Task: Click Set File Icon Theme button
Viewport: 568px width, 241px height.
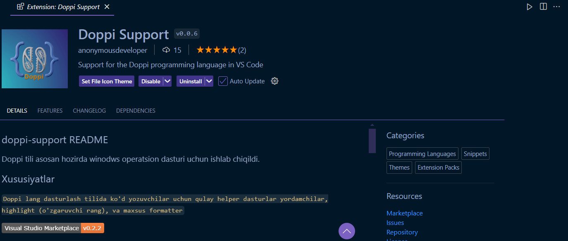Action: [107, 81]
